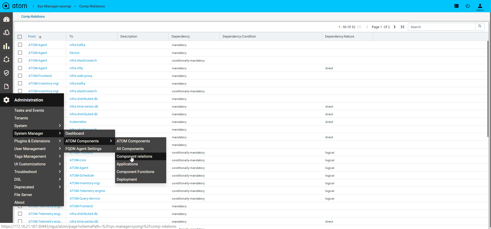This screenshot has height=229, width=491.
Task: Toggle the select-all header checkbox
Action: [x=20, y=37]
